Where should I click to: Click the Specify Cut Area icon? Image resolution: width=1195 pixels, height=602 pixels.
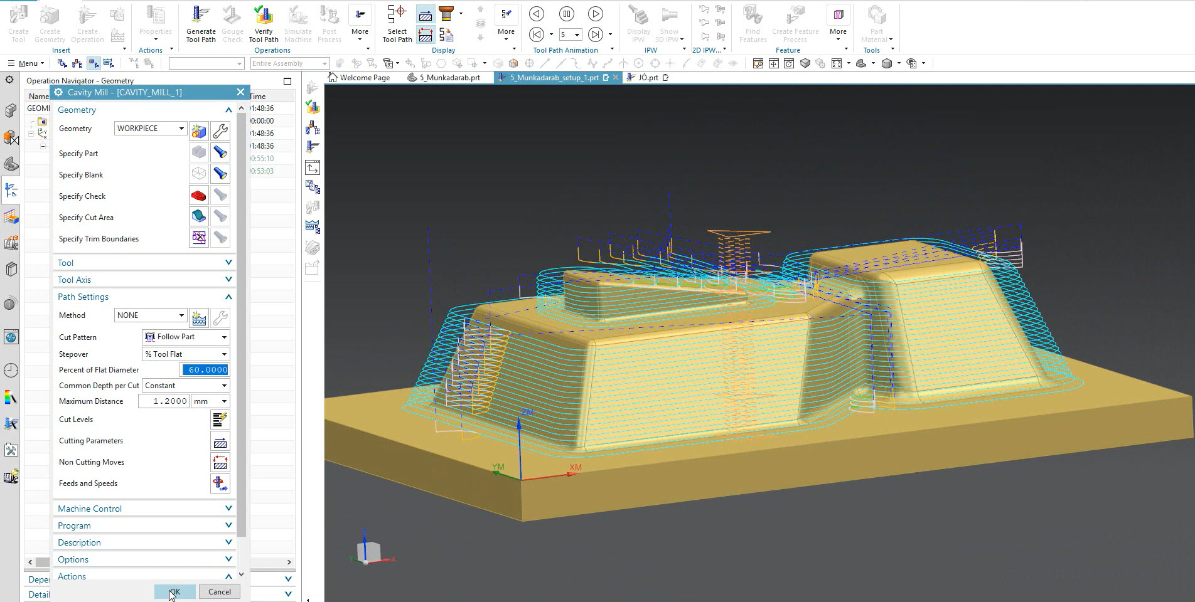(199, 217)
